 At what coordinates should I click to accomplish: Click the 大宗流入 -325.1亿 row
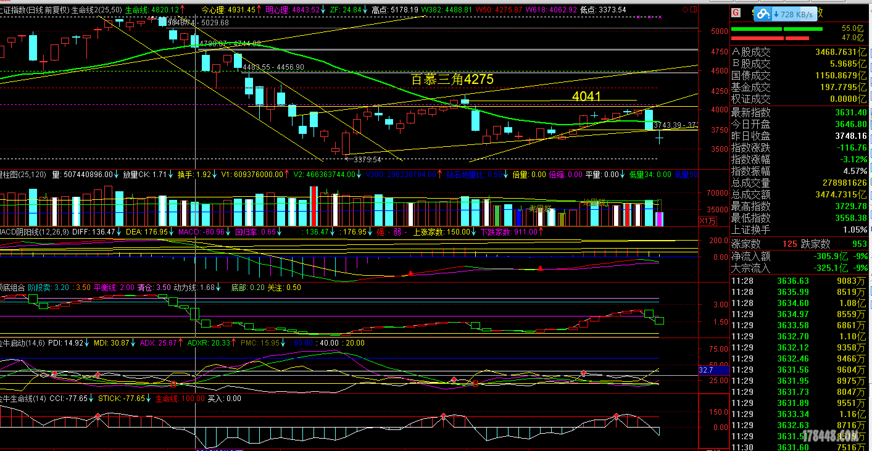(x=800, y=268)
